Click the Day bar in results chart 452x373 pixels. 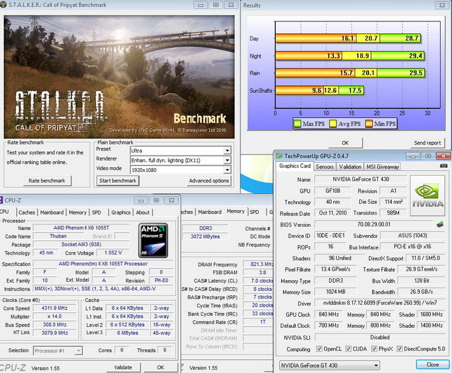coord(348,38)
